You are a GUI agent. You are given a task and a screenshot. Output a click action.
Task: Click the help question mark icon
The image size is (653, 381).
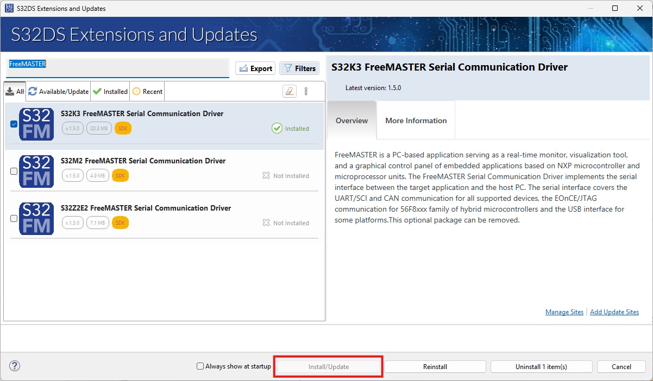[15, 366]
